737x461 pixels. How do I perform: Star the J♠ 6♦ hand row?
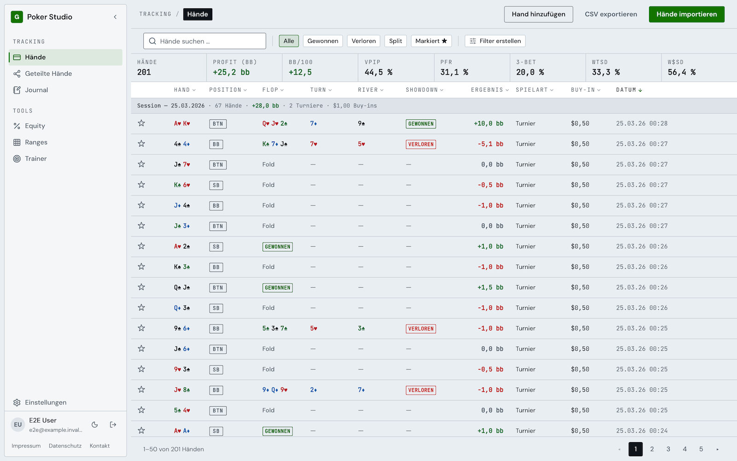coord(141,349)
